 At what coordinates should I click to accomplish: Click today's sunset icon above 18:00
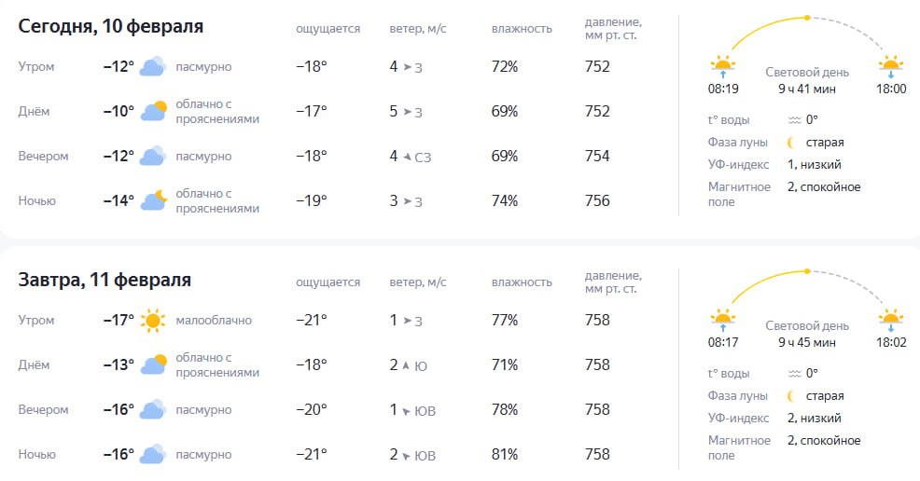tap(891, 67)
